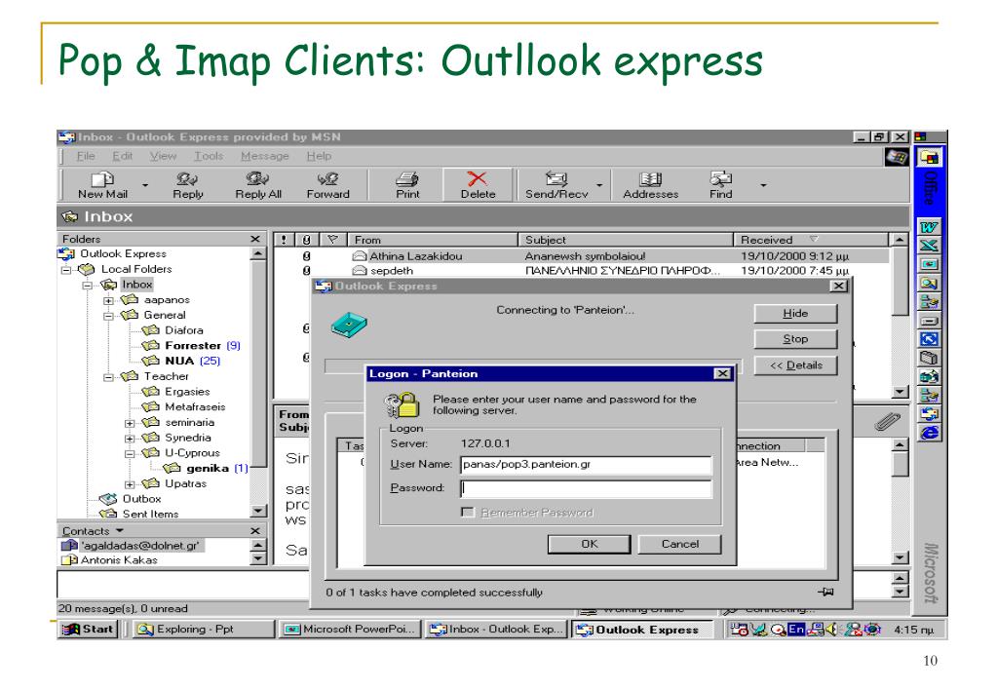Click the pin icon in the connecting dialog
997x690 pixels.
(825, 593)
